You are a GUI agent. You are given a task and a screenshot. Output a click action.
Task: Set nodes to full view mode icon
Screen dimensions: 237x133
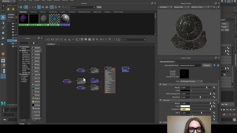(x=90, y=40)
